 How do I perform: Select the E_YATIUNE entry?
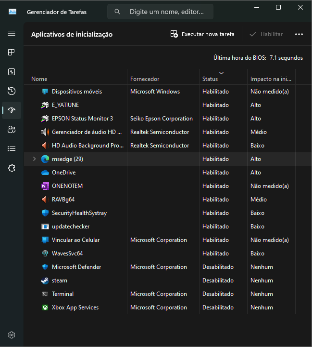(x=65, y=105)
